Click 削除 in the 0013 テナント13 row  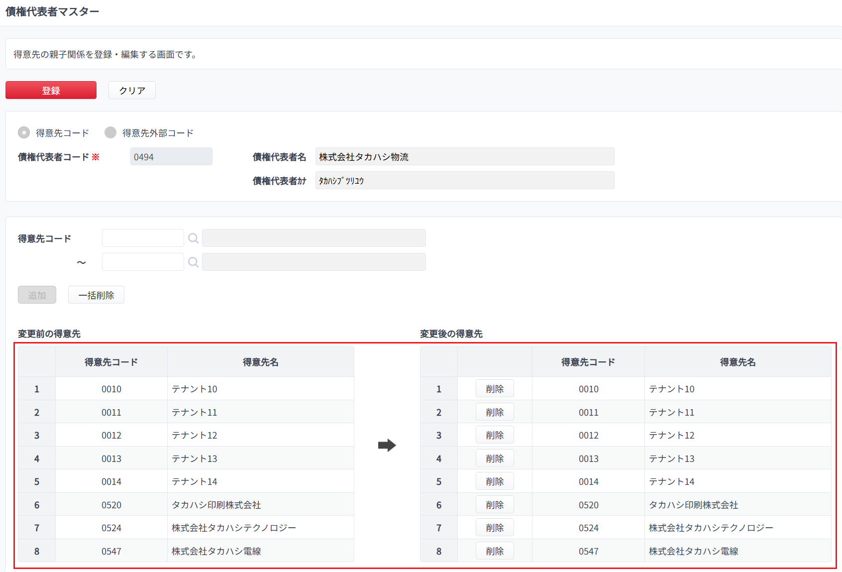pyautogui.click(x=495, y=458)
